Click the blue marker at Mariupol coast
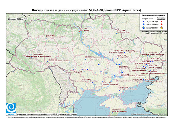 pyautogui.click(x=144, y=80)
